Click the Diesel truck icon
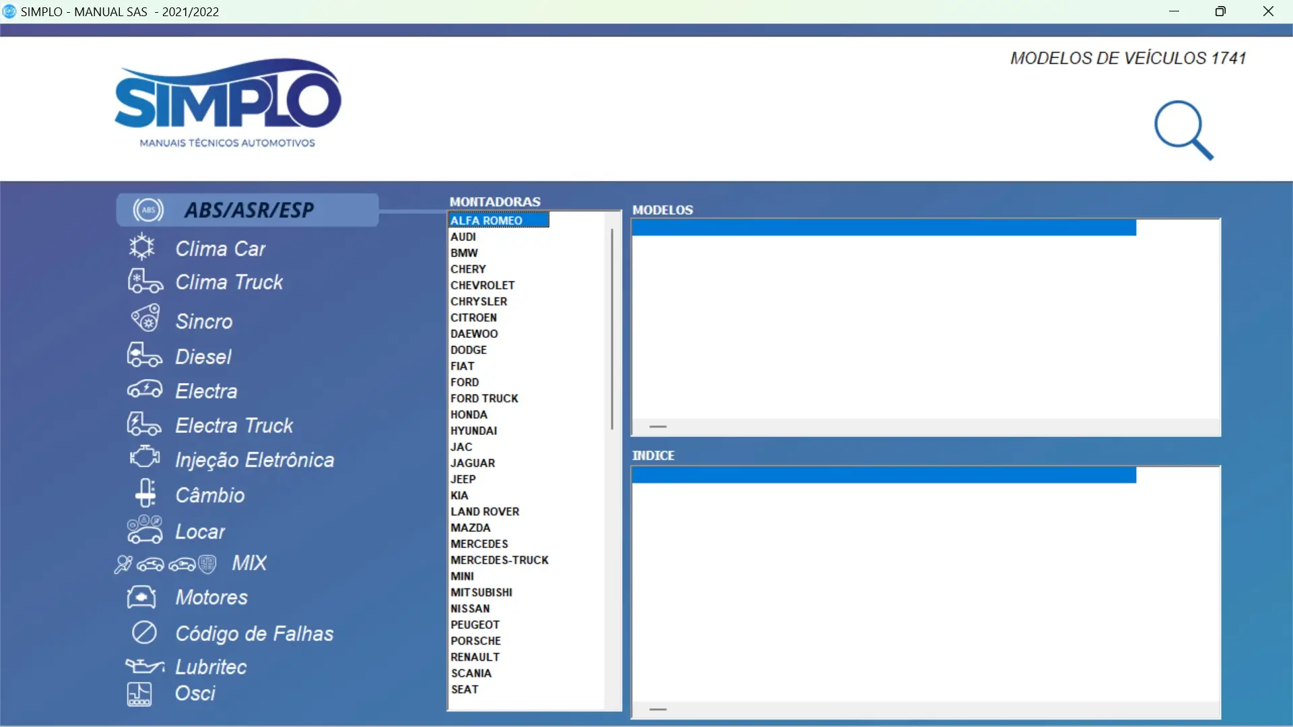 tap(144, 355)
